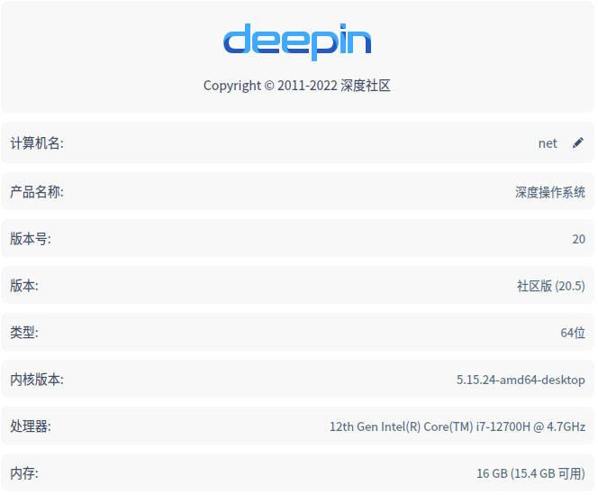598x495 pixels.
Task: Select the kernel value '5.15.24-amd64-desktop'
Action: tap(521, 380)
